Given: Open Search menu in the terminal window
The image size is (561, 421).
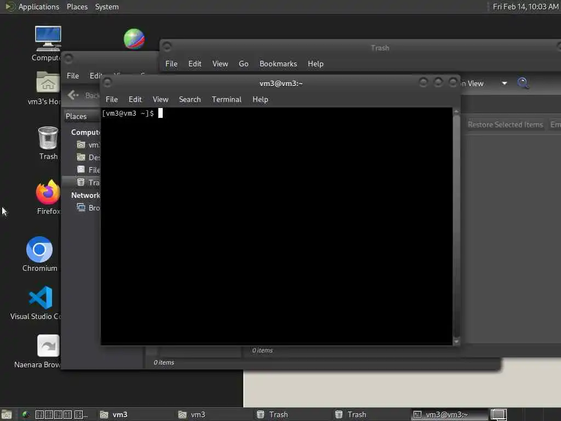Looking at the screenshot, I should point(190,99).
